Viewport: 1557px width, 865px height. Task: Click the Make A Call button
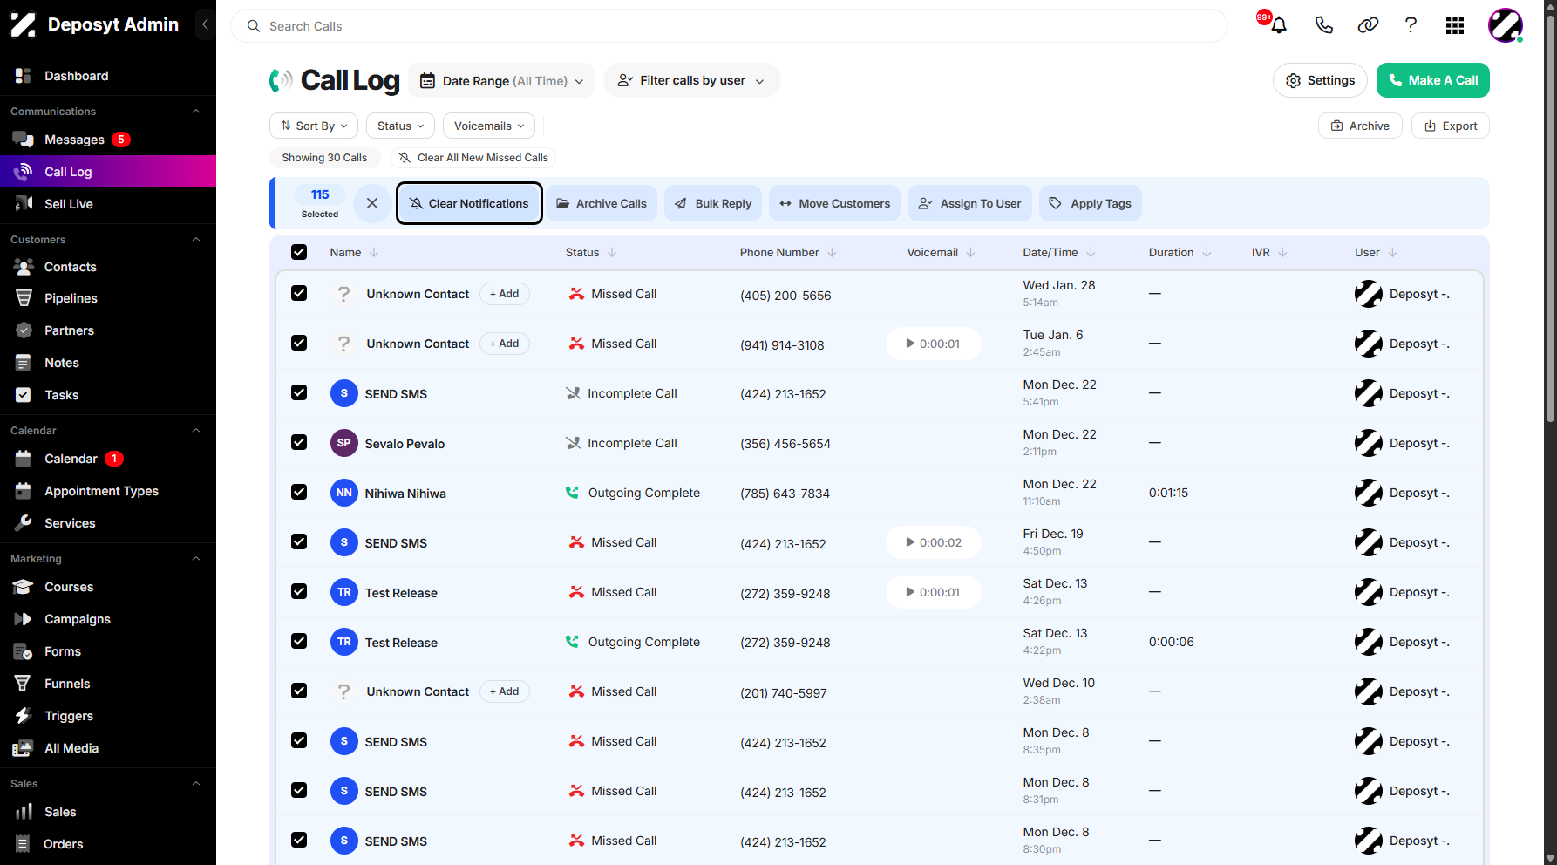coord(1432,80)
